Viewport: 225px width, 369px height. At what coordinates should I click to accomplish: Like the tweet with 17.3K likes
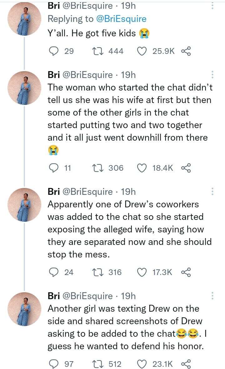pos(142,272)
